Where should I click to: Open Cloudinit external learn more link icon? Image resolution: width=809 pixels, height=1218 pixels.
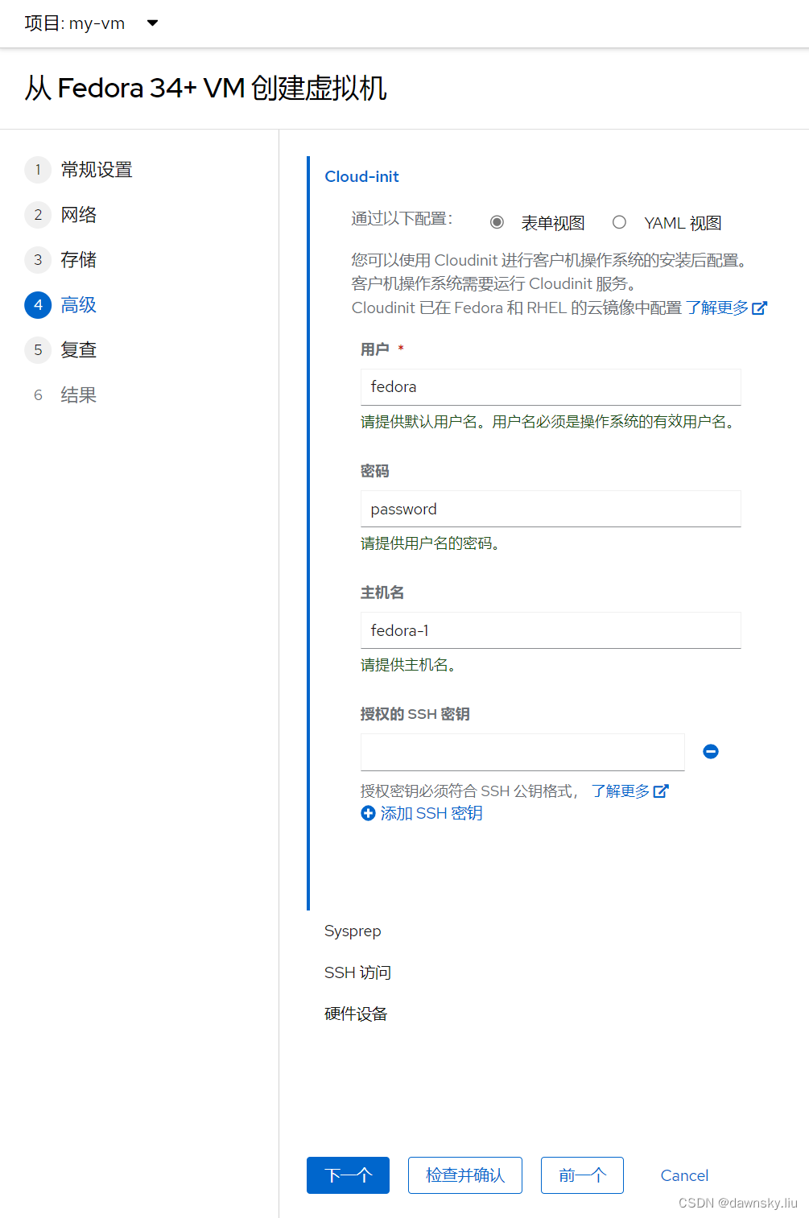pyautogui.click(x=760, y=308)
